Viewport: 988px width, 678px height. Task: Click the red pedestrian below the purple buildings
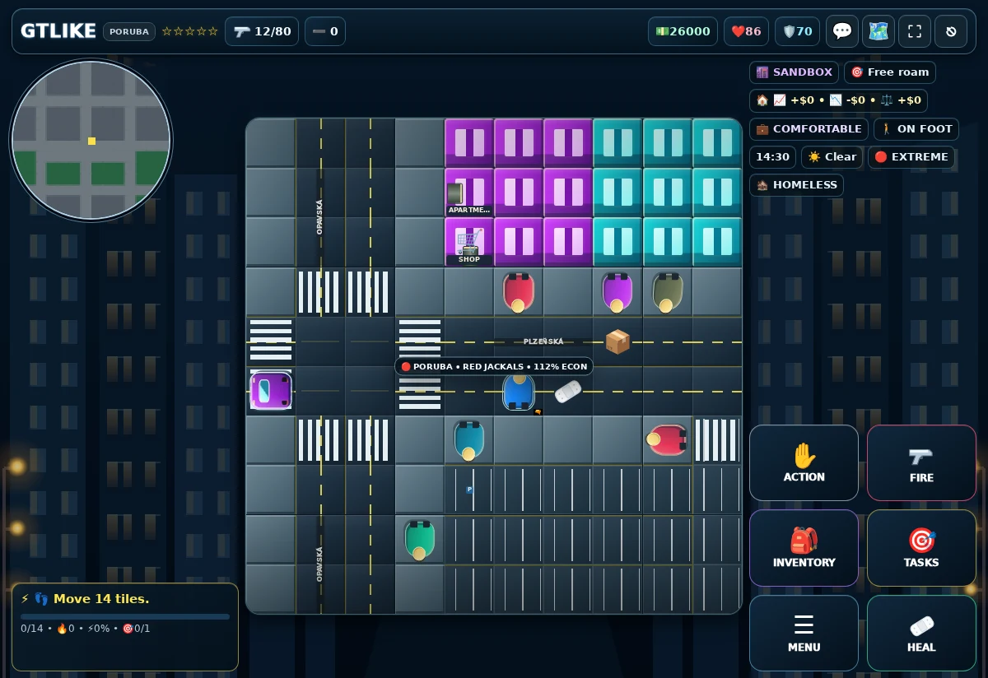coord(518,292)
